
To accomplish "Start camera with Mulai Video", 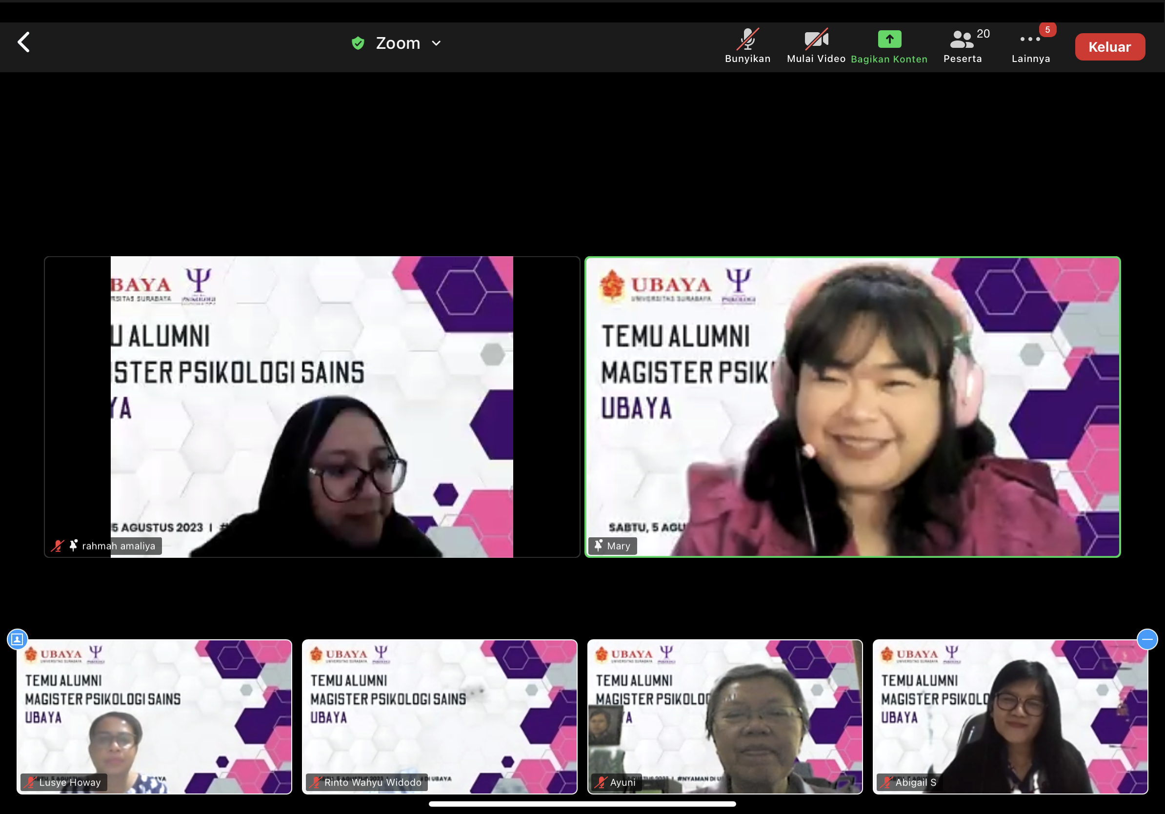I will [x=816, y=46].
